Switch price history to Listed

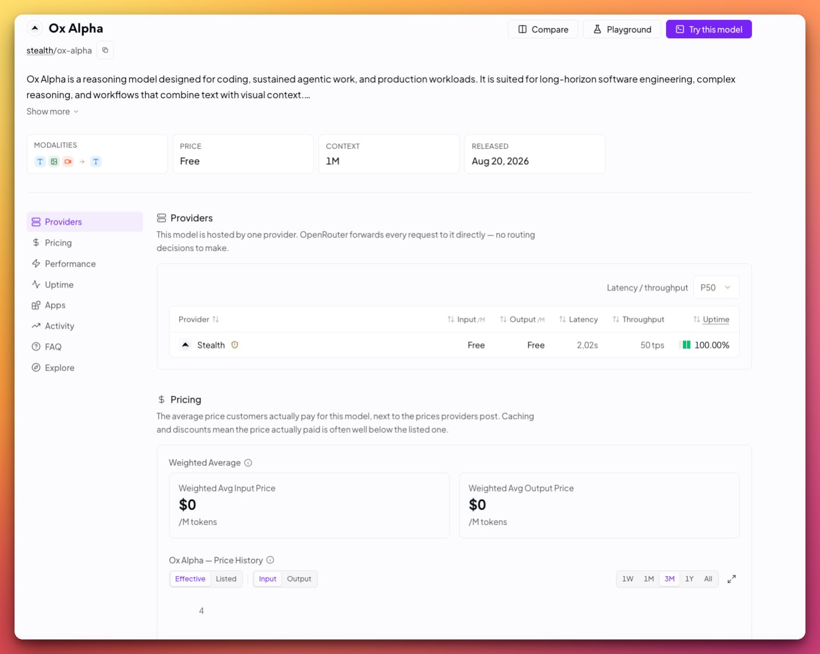(x=226, y=579)
